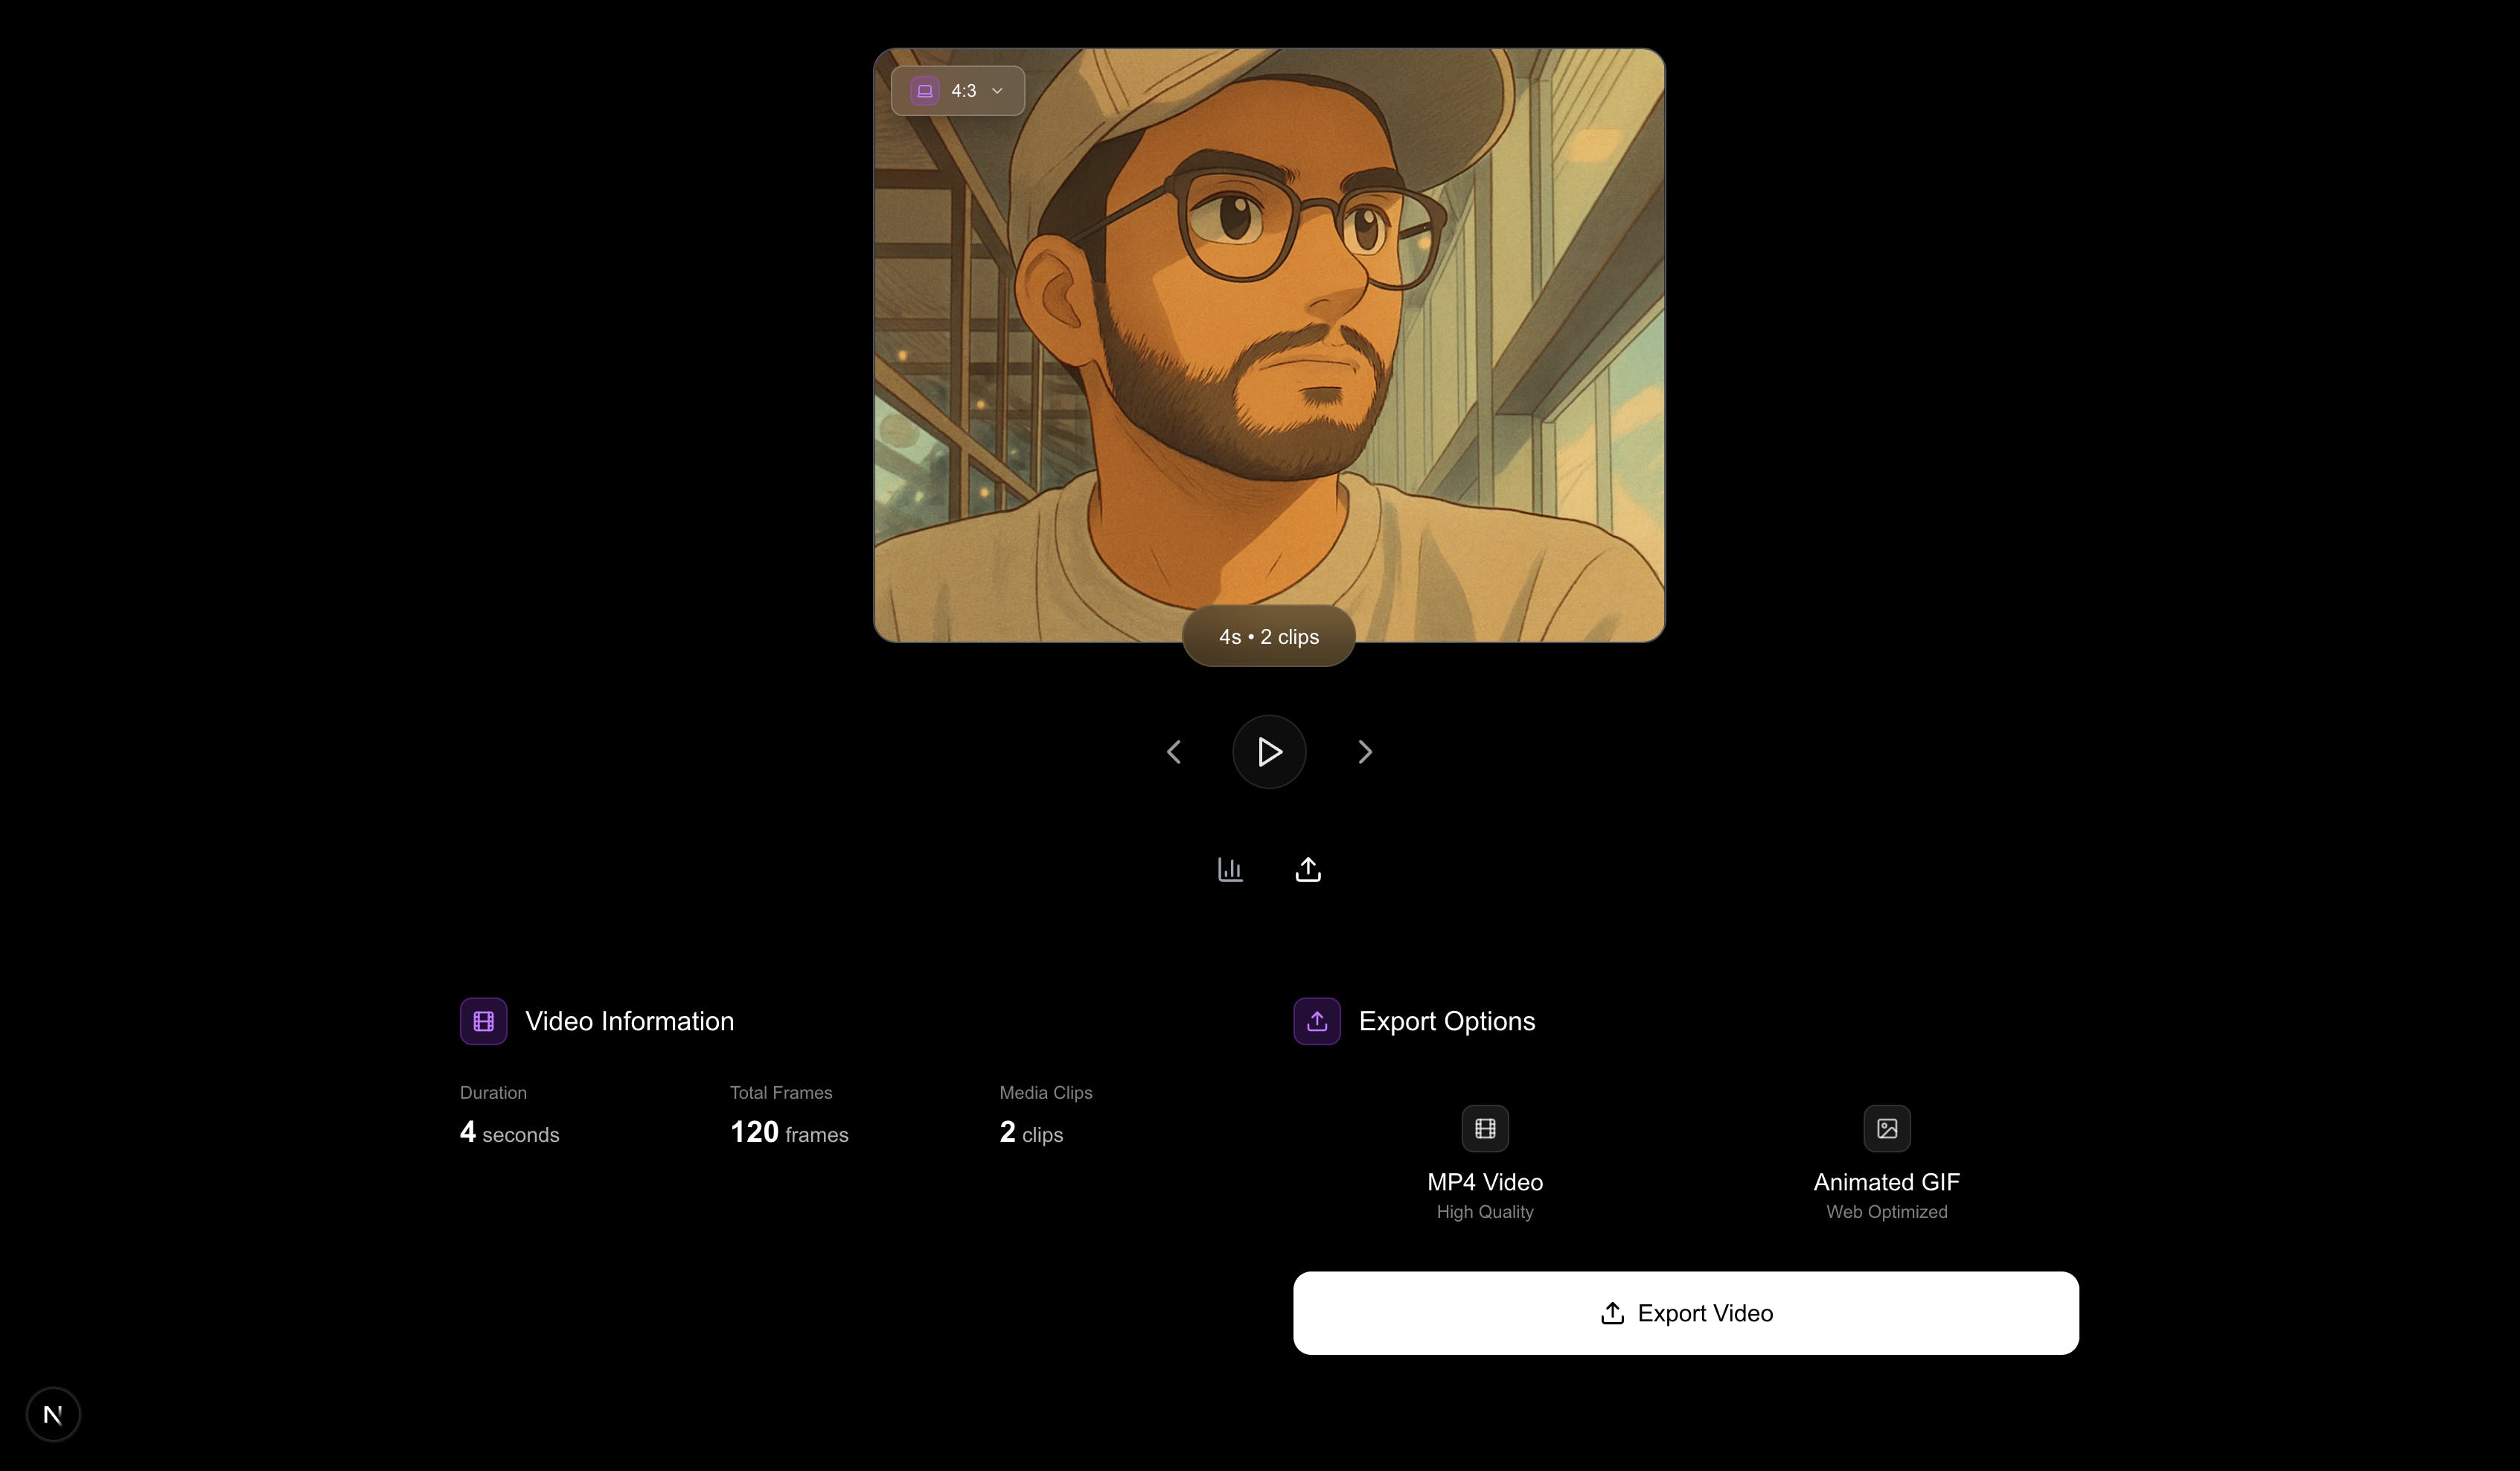This screenshot has width=2520, height=1471.
Task: Click the 'Media Clips' label
Action: [1046, 1093]
